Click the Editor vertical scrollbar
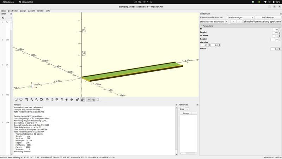Screen dimensions: 282x159 [x=11, y=88]
